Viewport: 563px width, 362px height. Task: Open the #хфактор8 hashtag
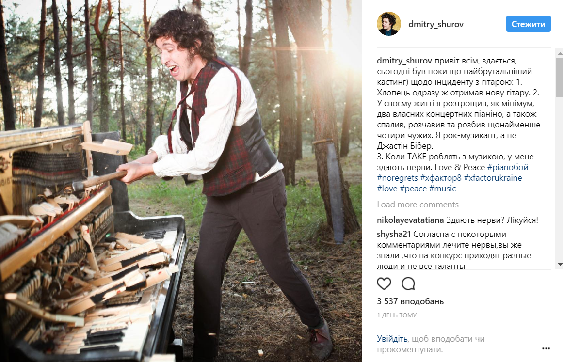pyautogui.click(x=441, y=178)
